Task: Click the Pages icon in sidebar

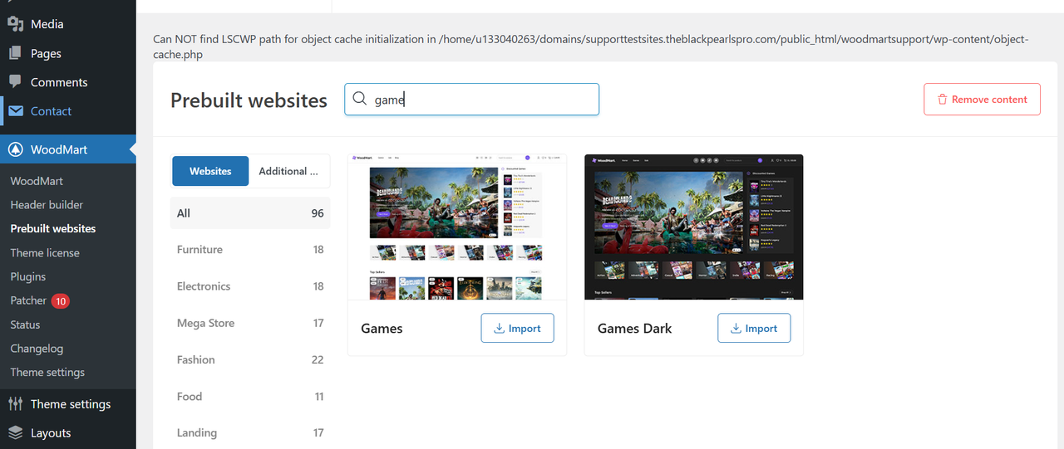Action: 15,53
